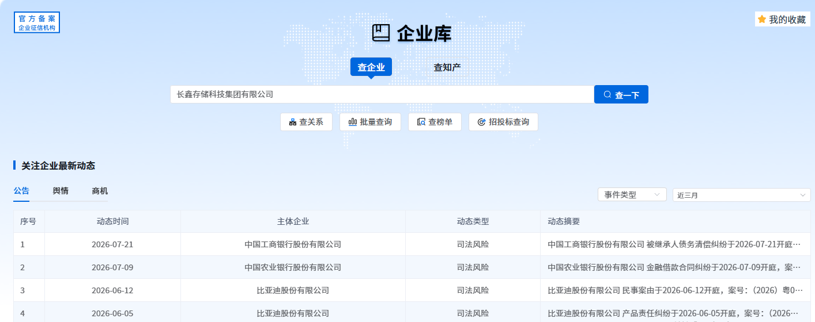The width and height of the screenshot is (815, 322).
Task: Click date 2026-06-05
Action: (112, 313)
